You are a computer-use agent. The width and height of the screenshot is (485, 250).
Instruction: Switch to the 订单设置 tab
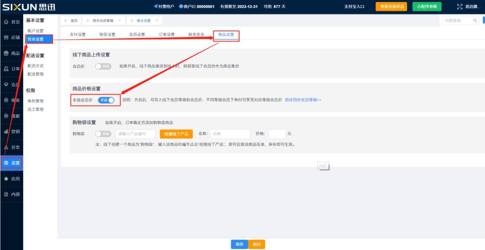click(167, 34)
